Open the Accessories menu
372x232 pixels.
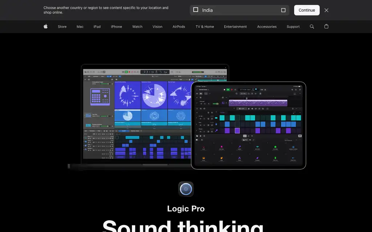tap(267, 27)
